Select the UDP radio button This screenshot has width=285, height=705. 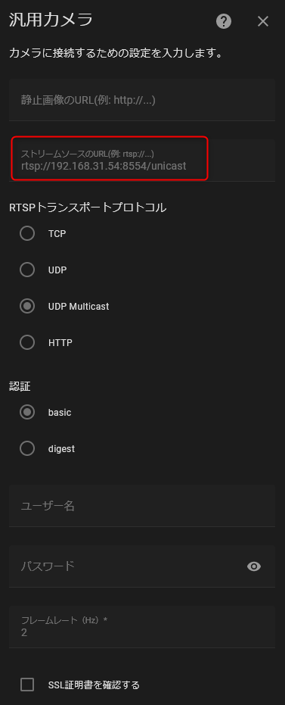(27, 270)
